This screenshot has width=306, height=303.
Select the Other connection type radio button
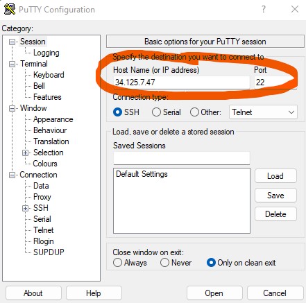(194, 112)
